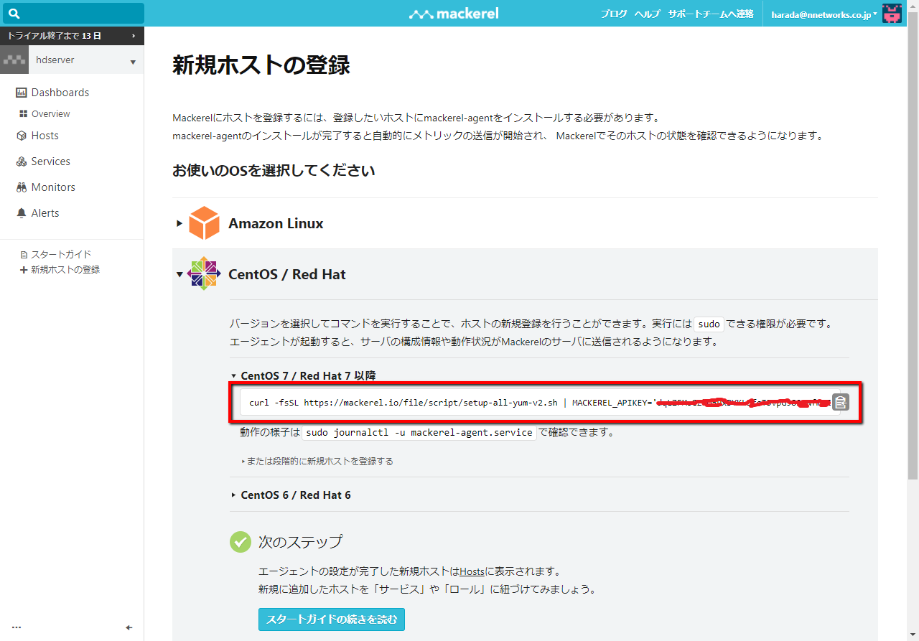Open the Monitors sidebar item

pos(52,187)
